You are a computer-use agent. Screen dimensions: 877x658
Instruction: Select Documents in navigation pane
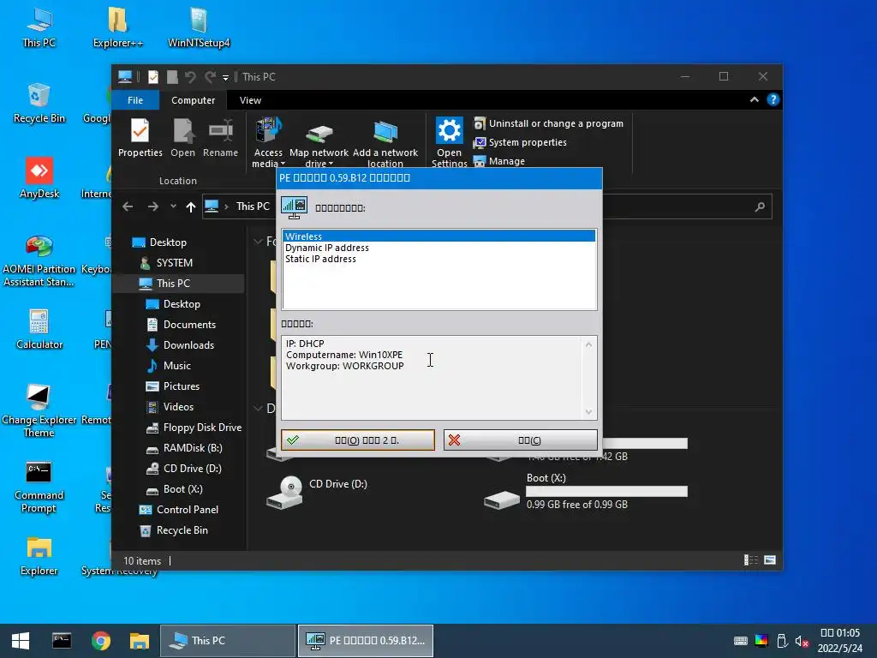tap(188, 325)
